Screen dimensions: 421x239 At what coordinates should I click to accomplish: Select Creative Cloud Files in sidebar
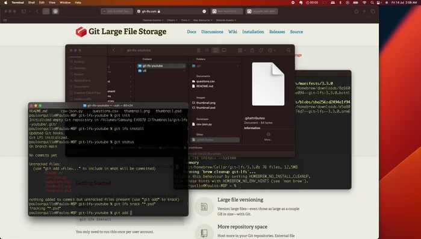coord(85,93)
